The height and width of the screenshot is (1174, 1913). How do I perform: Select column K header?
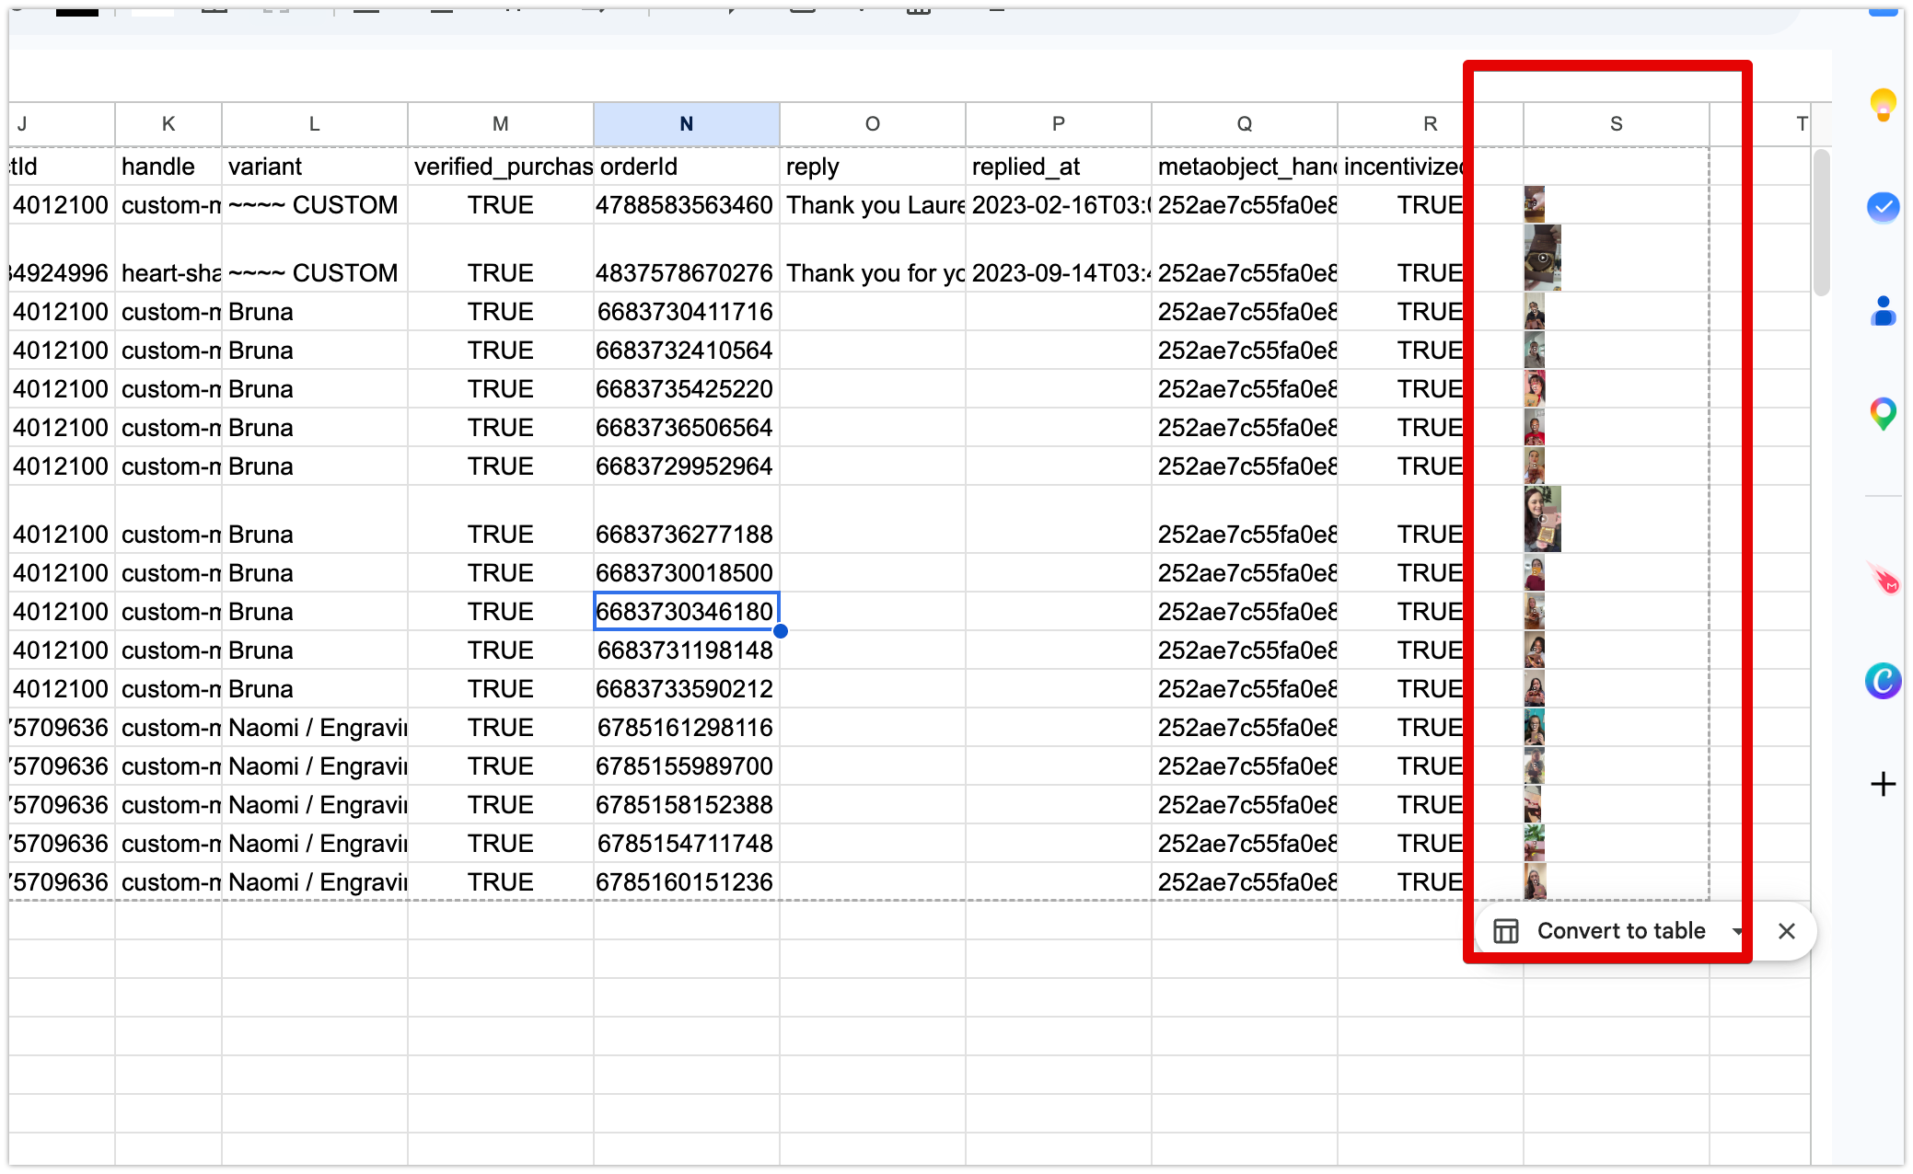[x=168, y=124]
